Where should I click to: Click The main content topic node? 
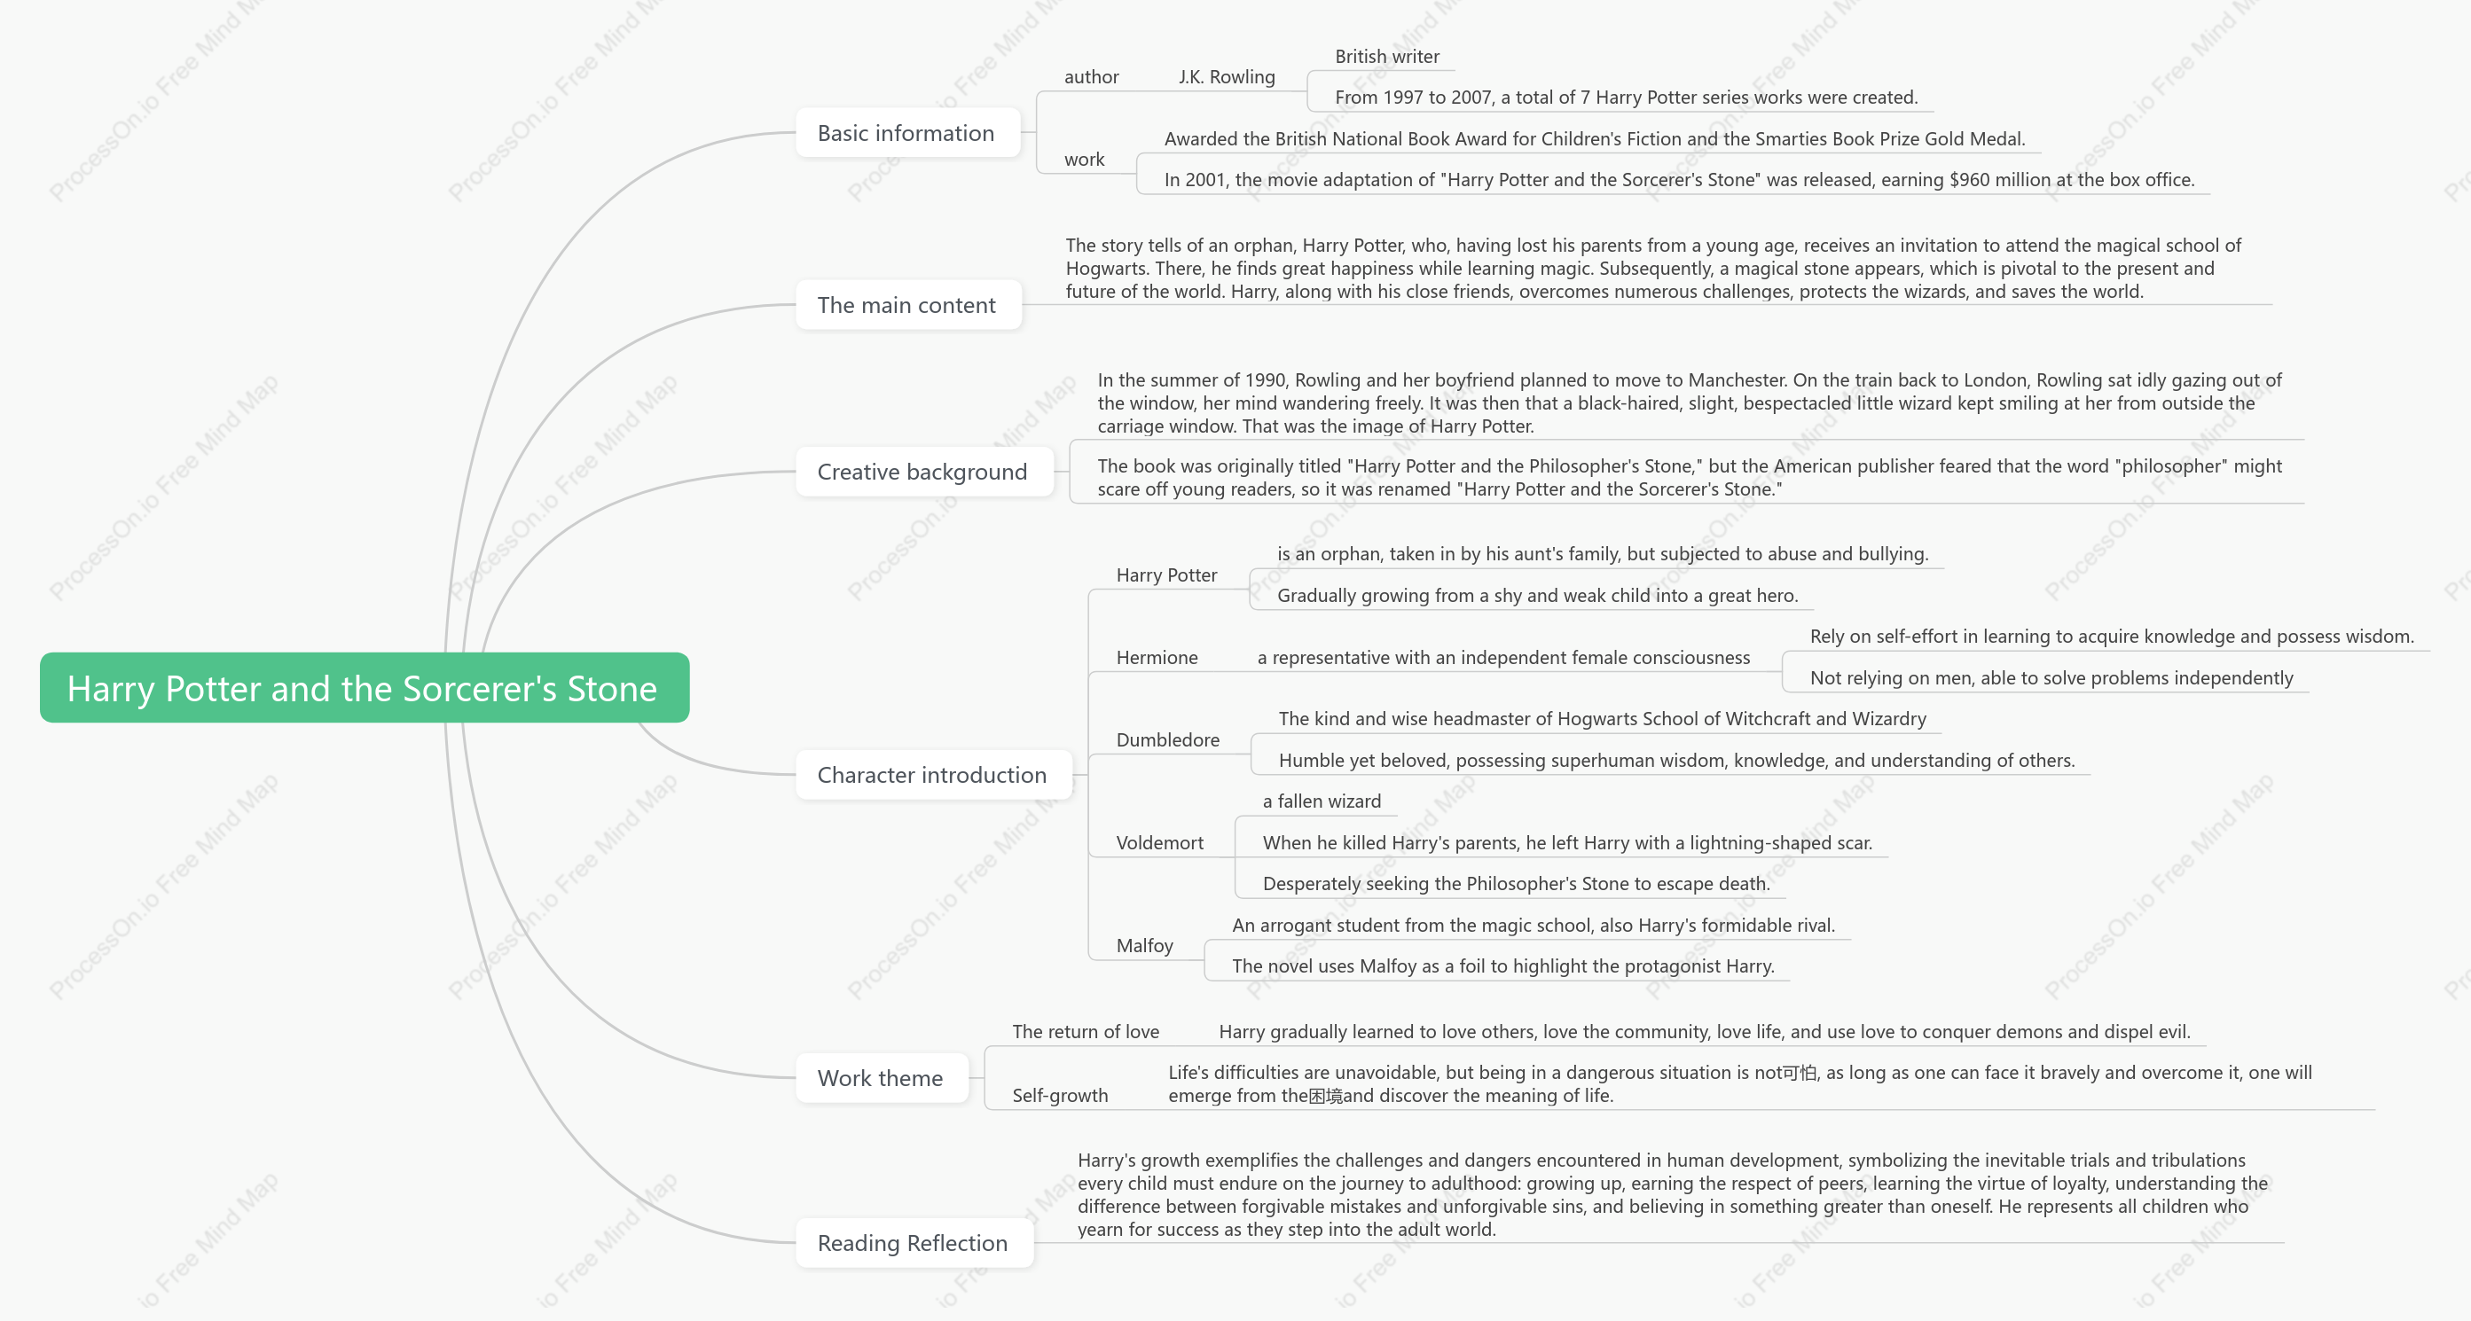907,305
